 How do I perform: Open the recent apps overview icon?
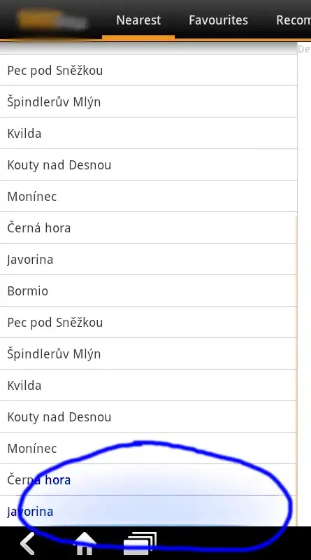[x=140, y=544]
